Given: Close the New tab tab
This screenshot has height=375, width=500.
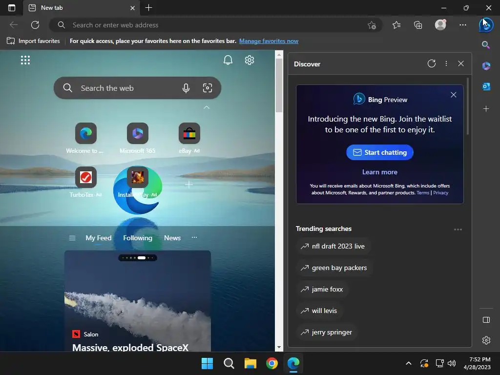Looking at the screenshot, I should click(x=133, y=8).
